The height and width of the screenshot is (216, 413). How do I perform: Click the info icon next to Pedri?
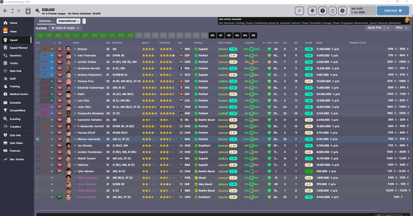pos(75,94)
